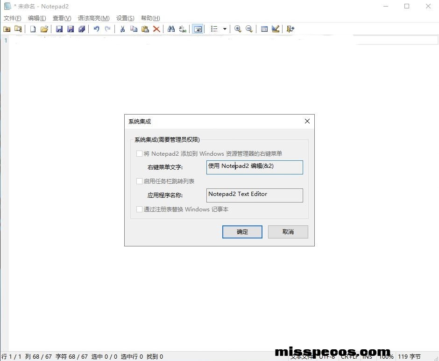The image size is (439, 361).
Task: Delete with the red X toolbar icon
Action: point(156,29)
